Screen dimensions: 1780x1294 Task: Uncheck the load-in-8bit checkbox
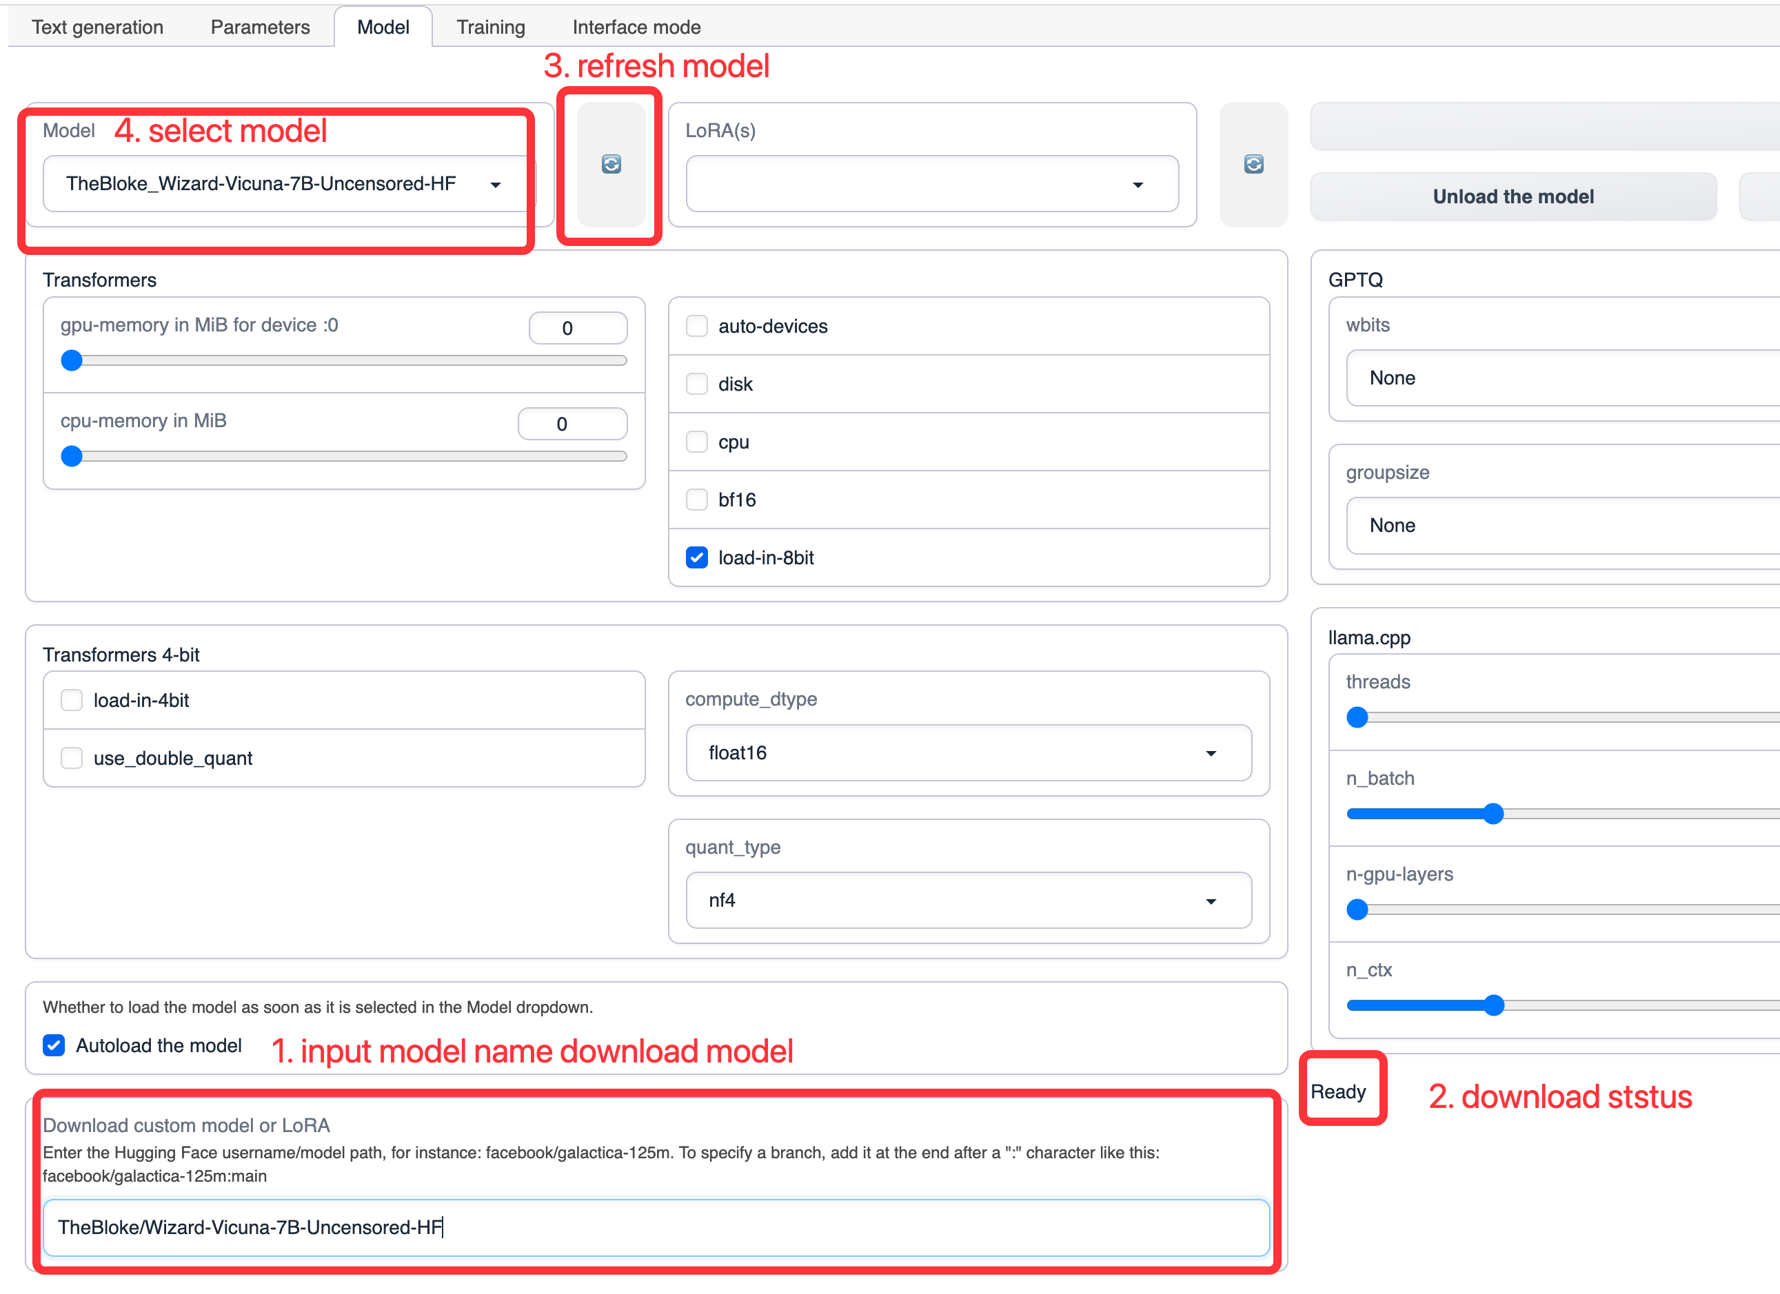[697, 557]
